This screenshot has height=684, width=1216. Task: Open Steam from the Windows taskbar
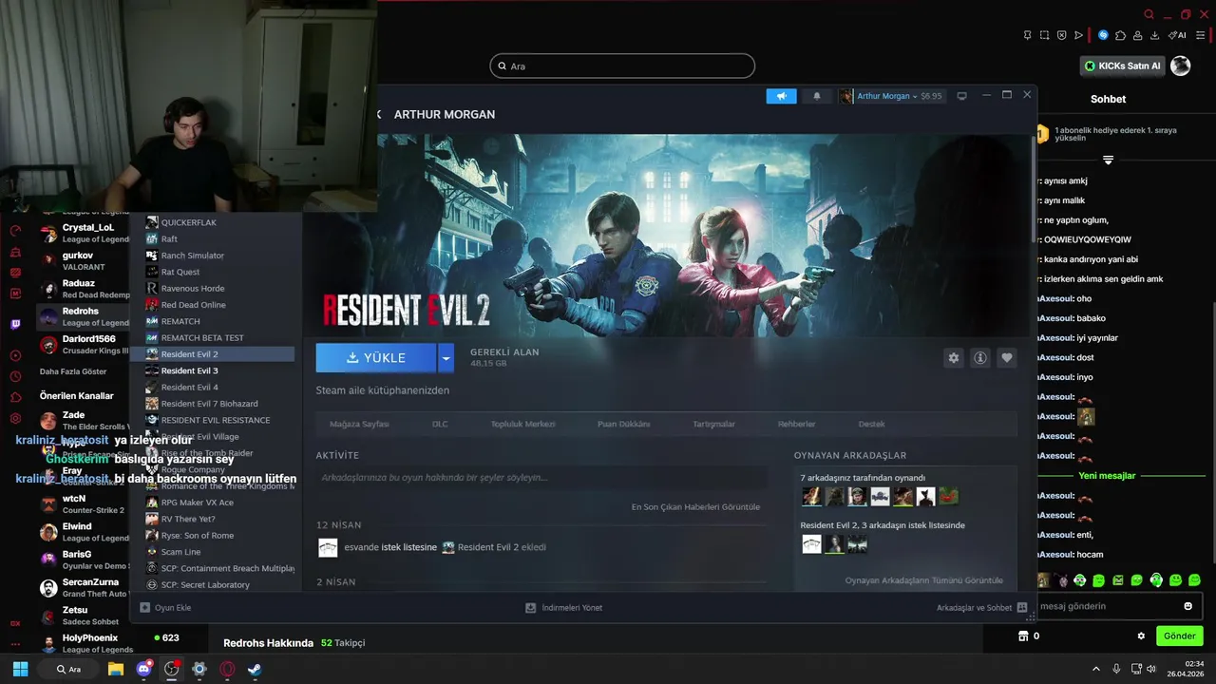[x=255, y=669]
